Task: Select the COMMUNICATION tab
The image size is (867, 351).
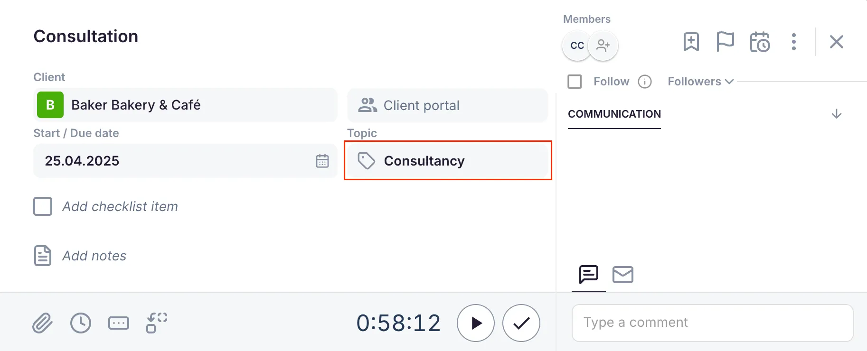Action: pos(614,114)
